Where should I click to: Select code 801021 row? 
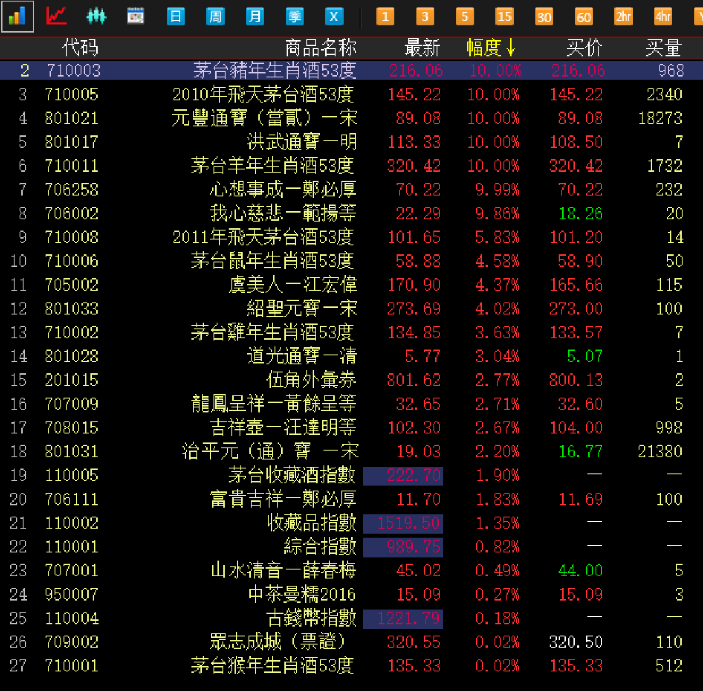351,118
